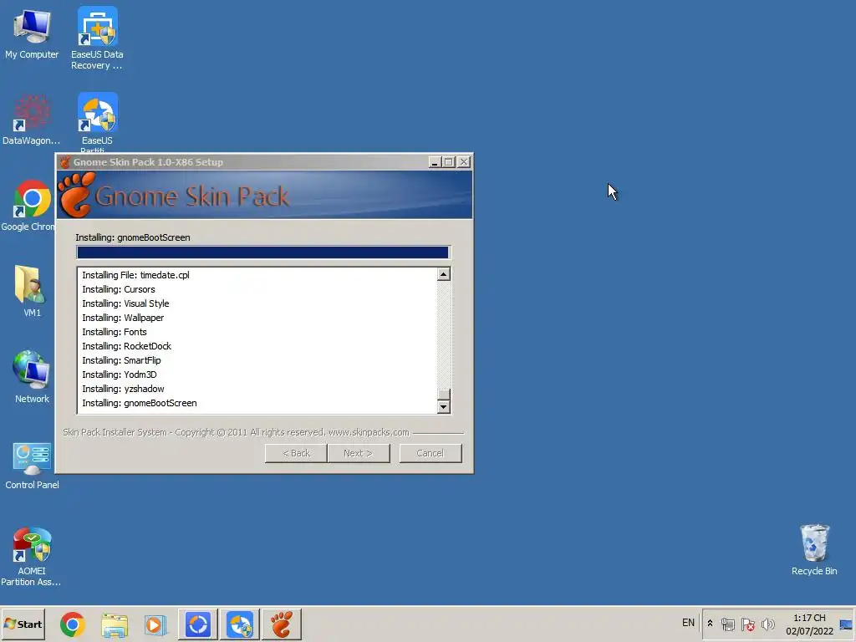Open the My Computer desktop icon
This screenshot has height=642, width=856.
click(32, 33)
